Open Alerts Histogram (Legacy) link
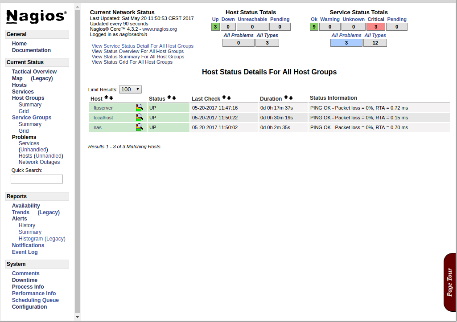457x322 pixels. point(42,239)
